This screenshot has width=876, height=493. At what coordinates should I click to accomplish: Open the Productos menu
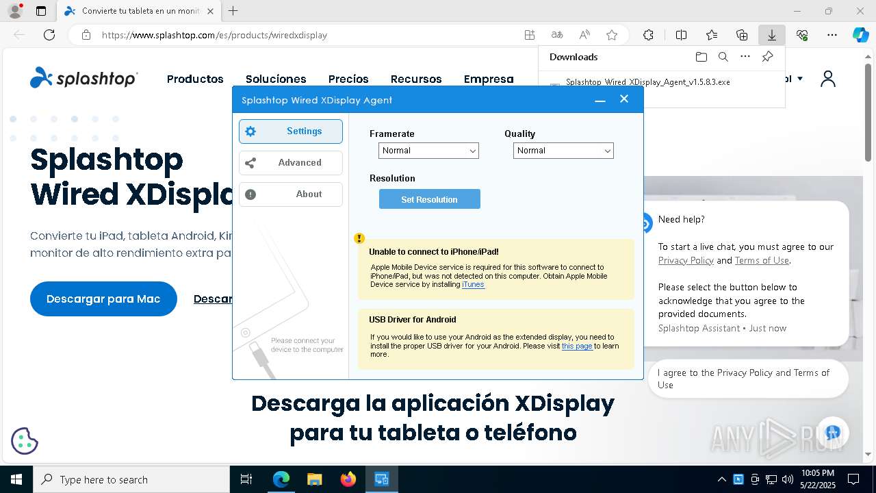pos(195,79)
